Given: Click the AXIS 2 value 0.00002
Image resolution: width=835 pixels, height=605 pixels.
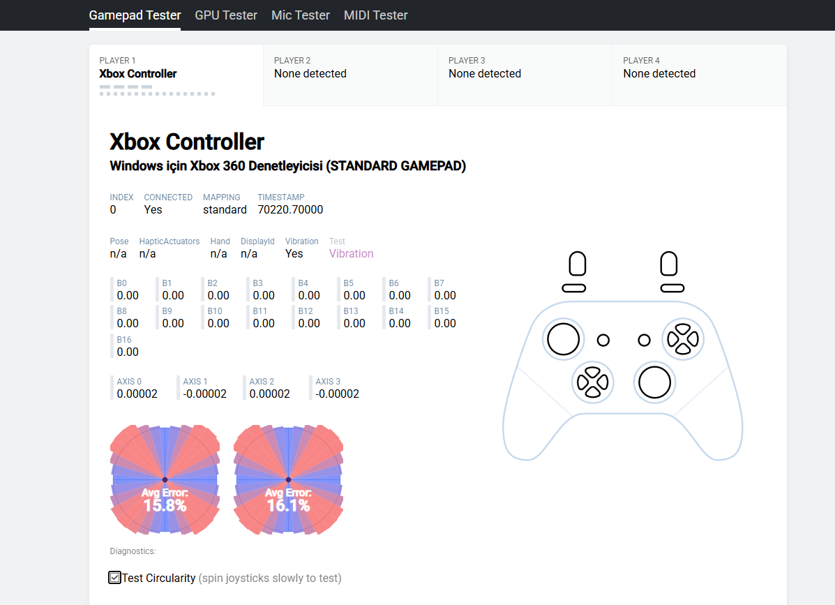Looking at the screenshot, I should click(270, 394).
